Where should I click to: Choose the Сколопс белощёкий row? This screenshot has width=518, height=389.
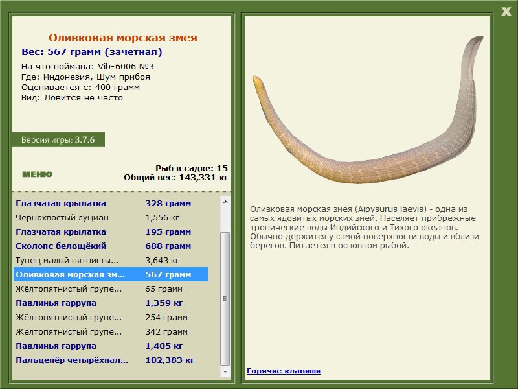coord(111,246)
